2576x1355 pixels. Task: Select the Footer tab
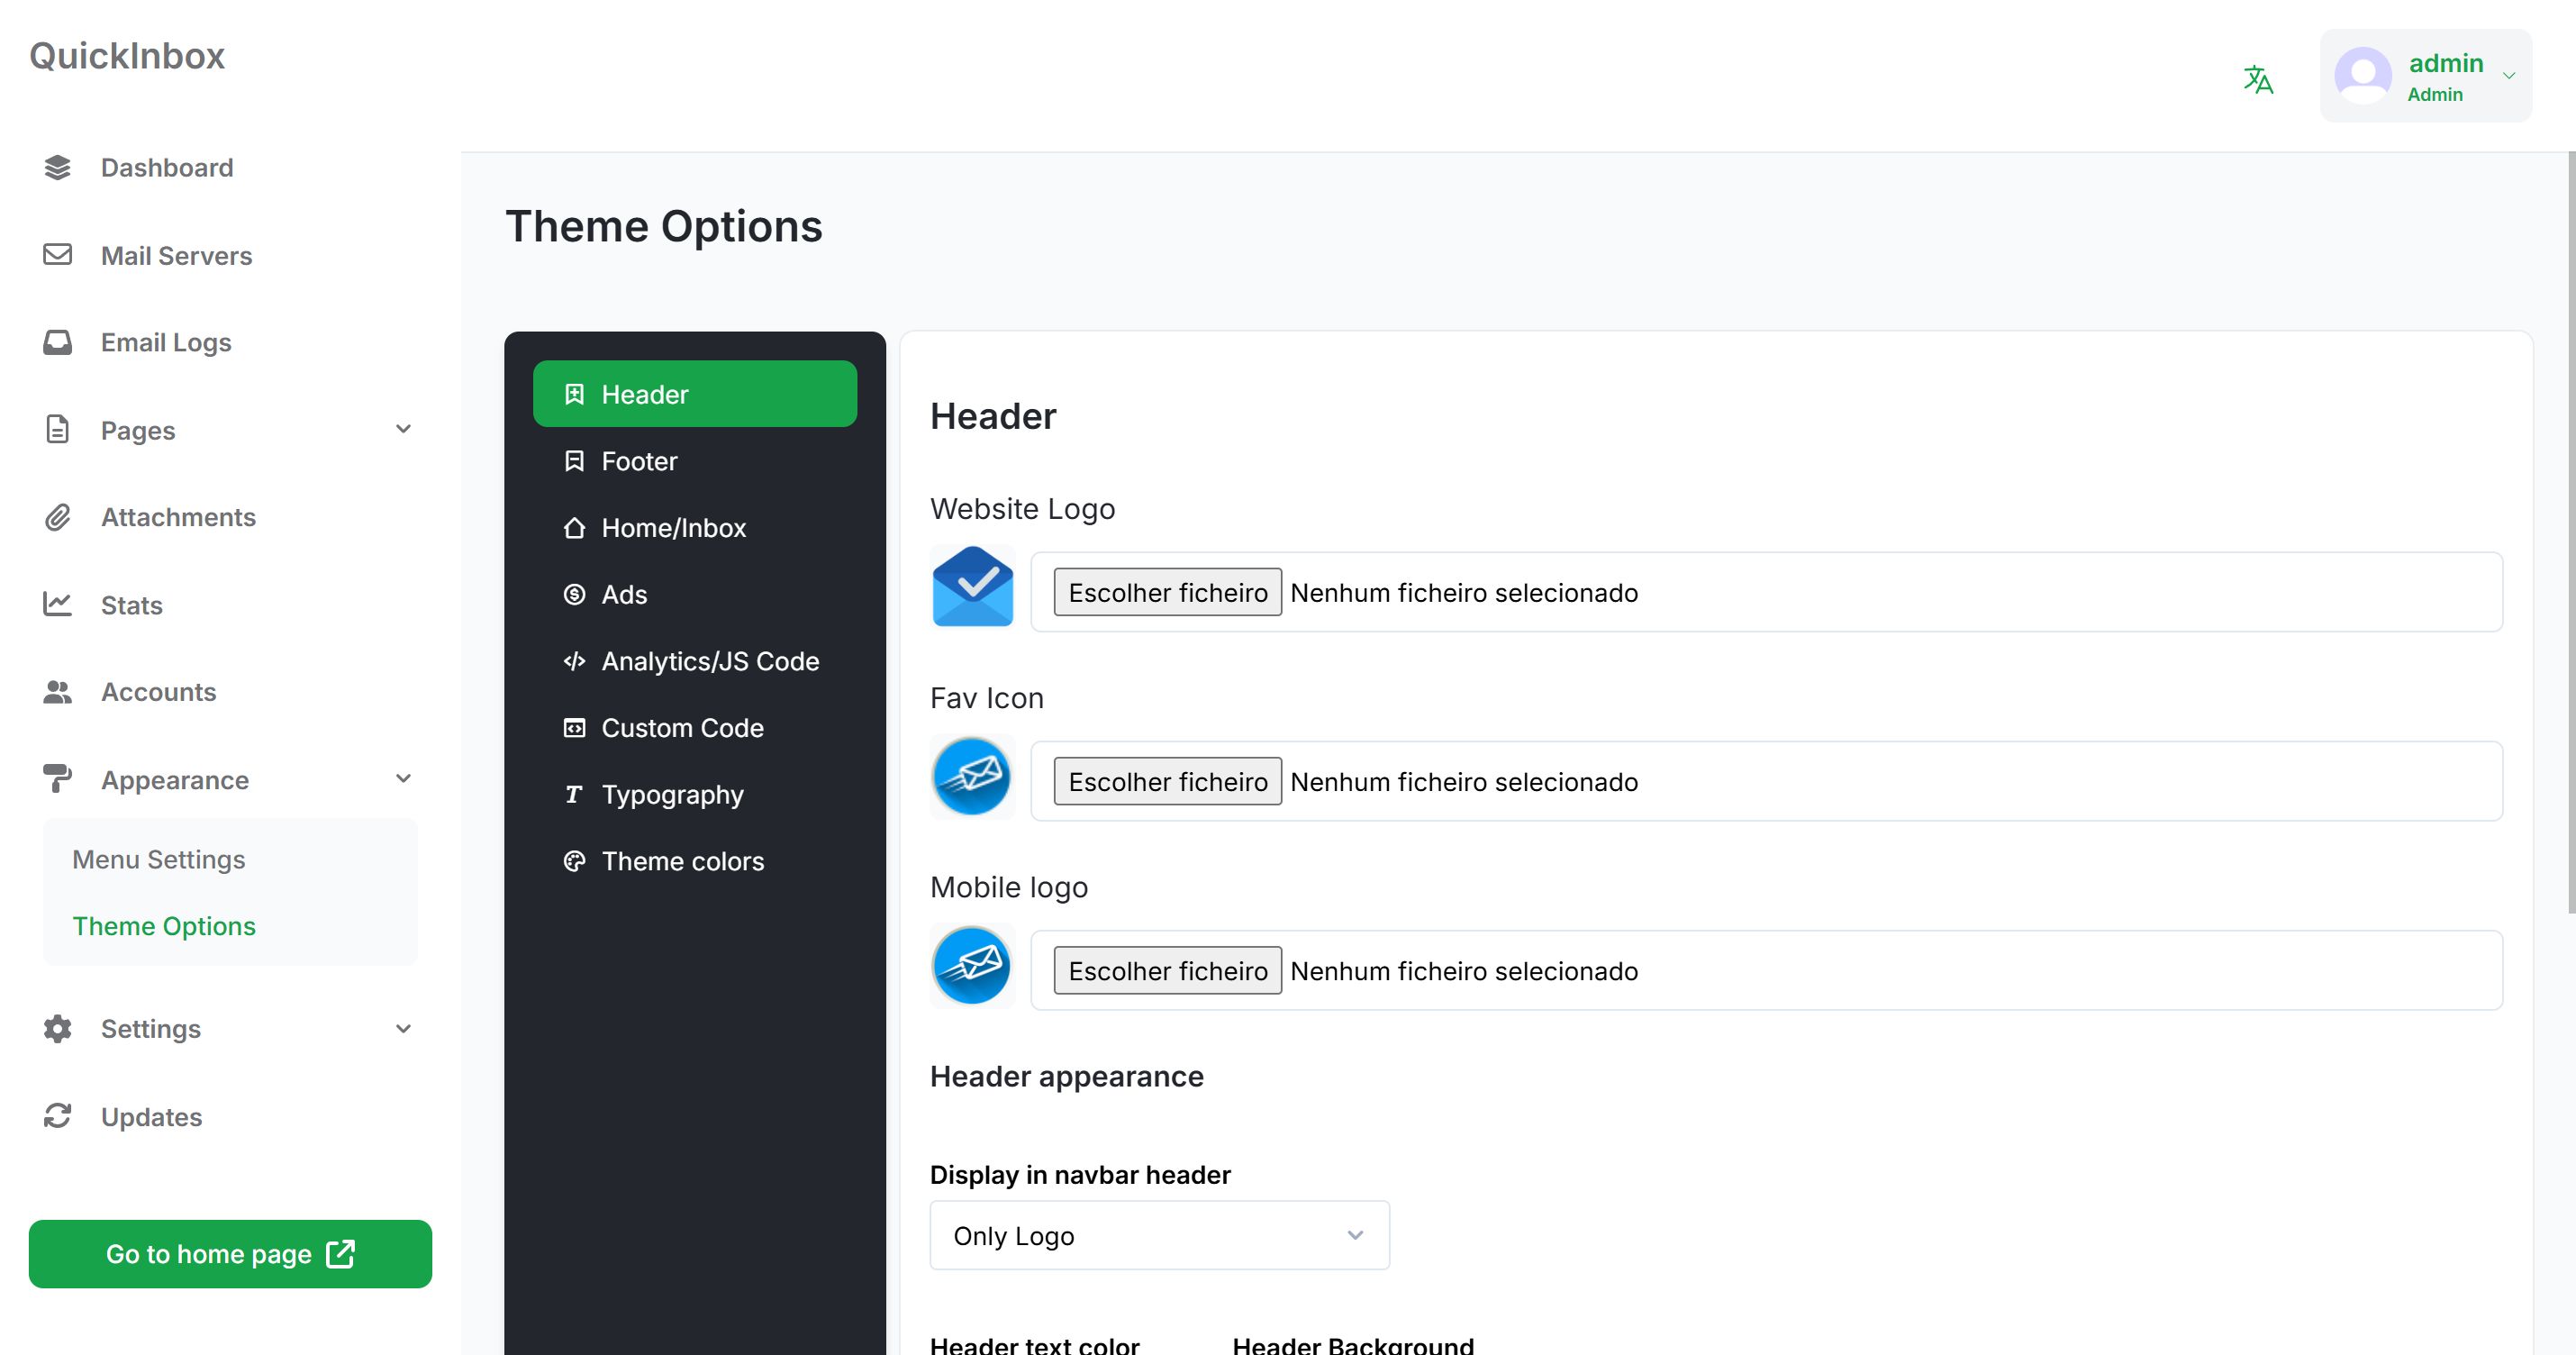point(695,461)
